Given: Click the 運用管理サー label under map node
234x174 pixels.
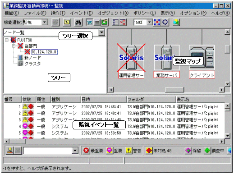Looking at the screenshot, I should point(131,75).
